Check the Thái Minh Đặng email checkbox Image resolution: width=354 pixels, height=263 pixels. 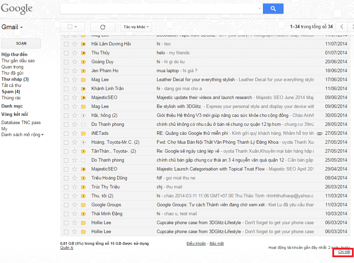[x=66, y=214]
